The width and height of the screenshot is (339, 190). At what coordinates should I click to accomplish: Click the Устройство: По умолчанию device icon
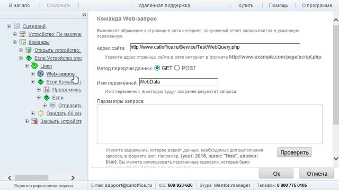pyautogui.click(x=22, y=34)
